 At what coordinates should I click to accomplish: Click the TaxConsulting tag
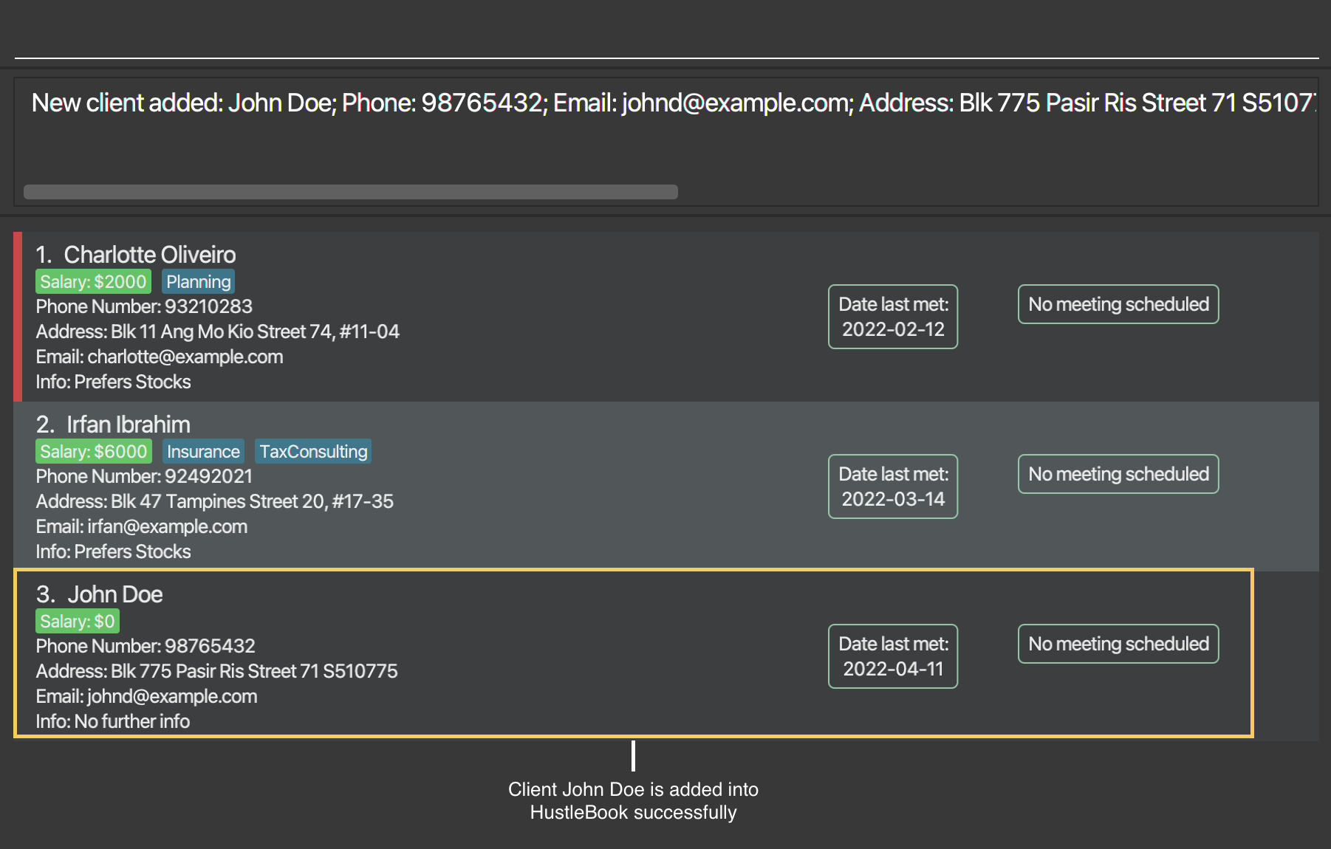(313, 451)
